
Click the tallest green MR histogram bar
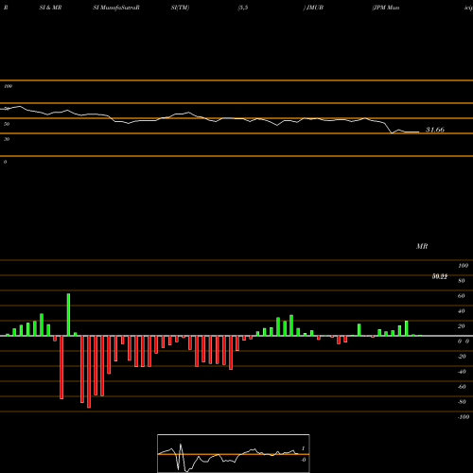tap(68, 315)
